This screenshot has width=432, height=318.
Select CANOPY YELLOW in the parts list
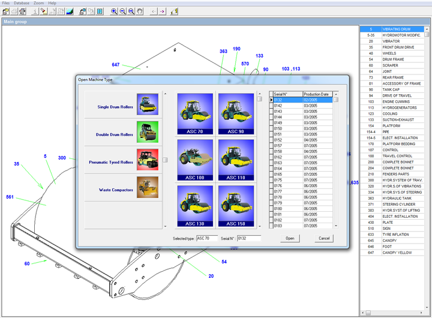[392, 253]
